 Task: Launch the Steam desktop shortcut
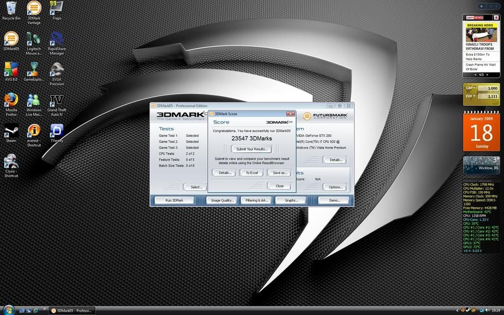pos(11,133)
